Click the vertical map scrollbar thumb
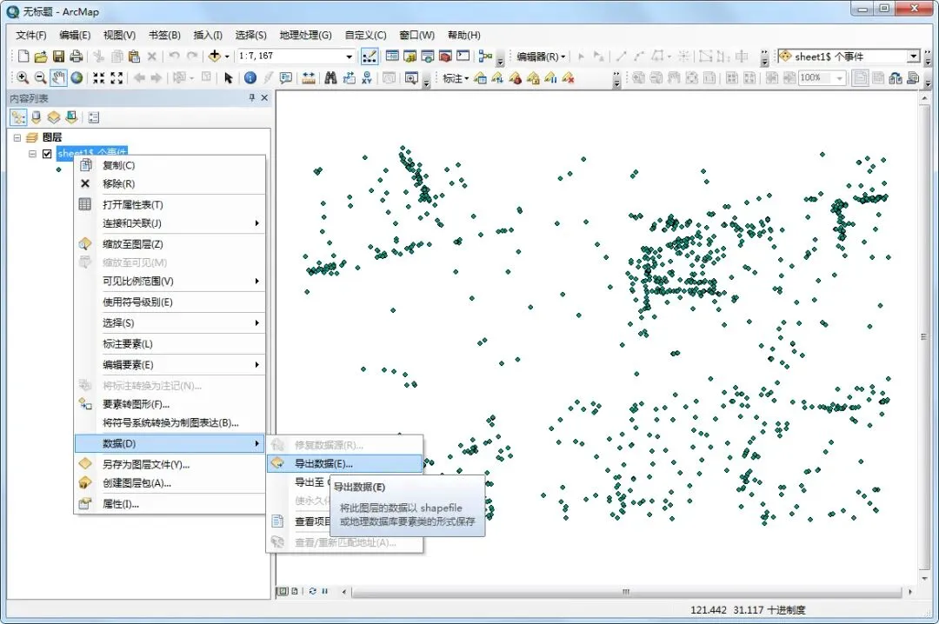 click(x=924, y=337)
